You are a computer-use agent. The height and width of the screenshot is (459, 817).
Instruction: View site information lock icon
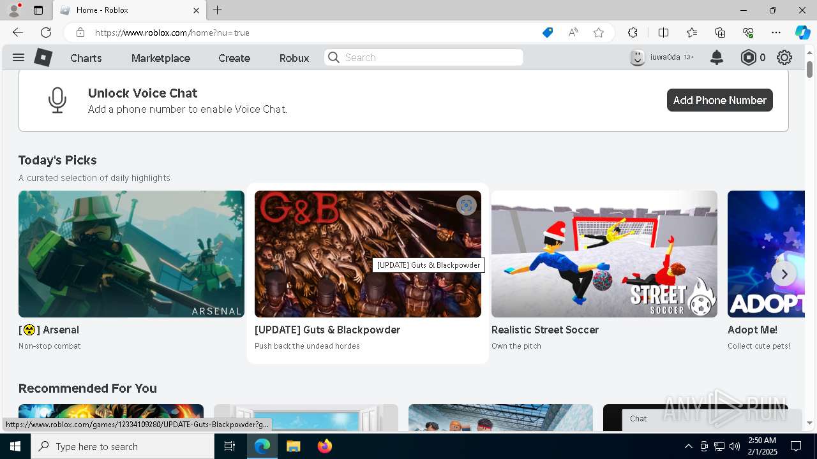coord(80,33)
